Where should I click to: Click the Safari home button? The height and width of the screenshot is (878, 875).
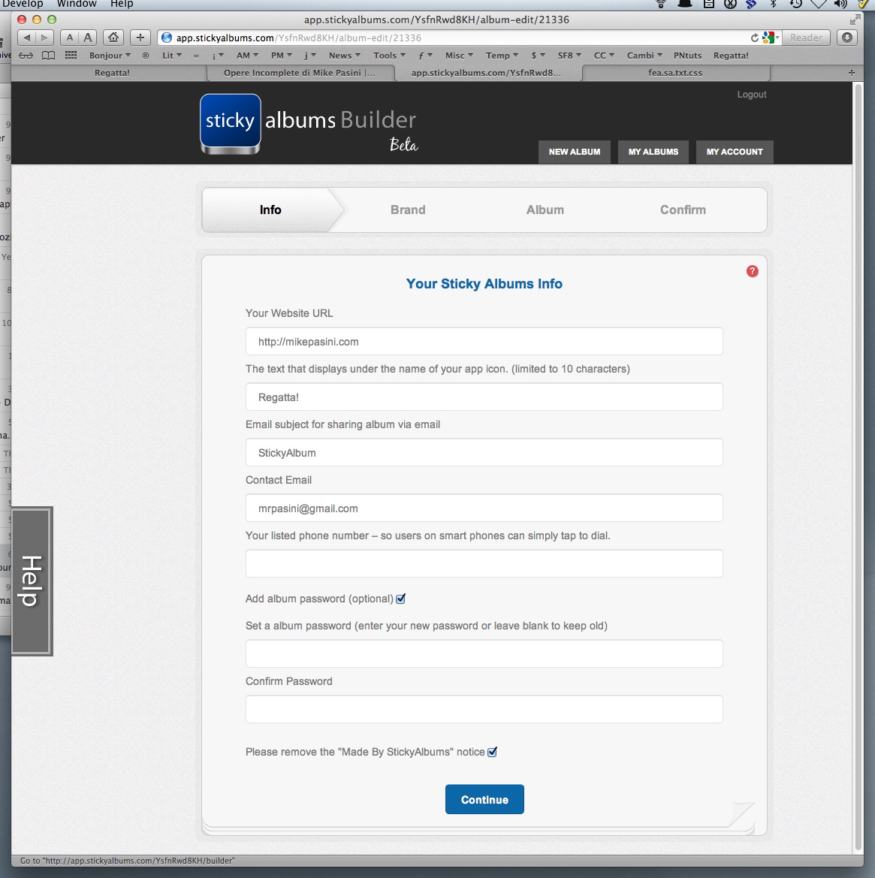point(113,38)
